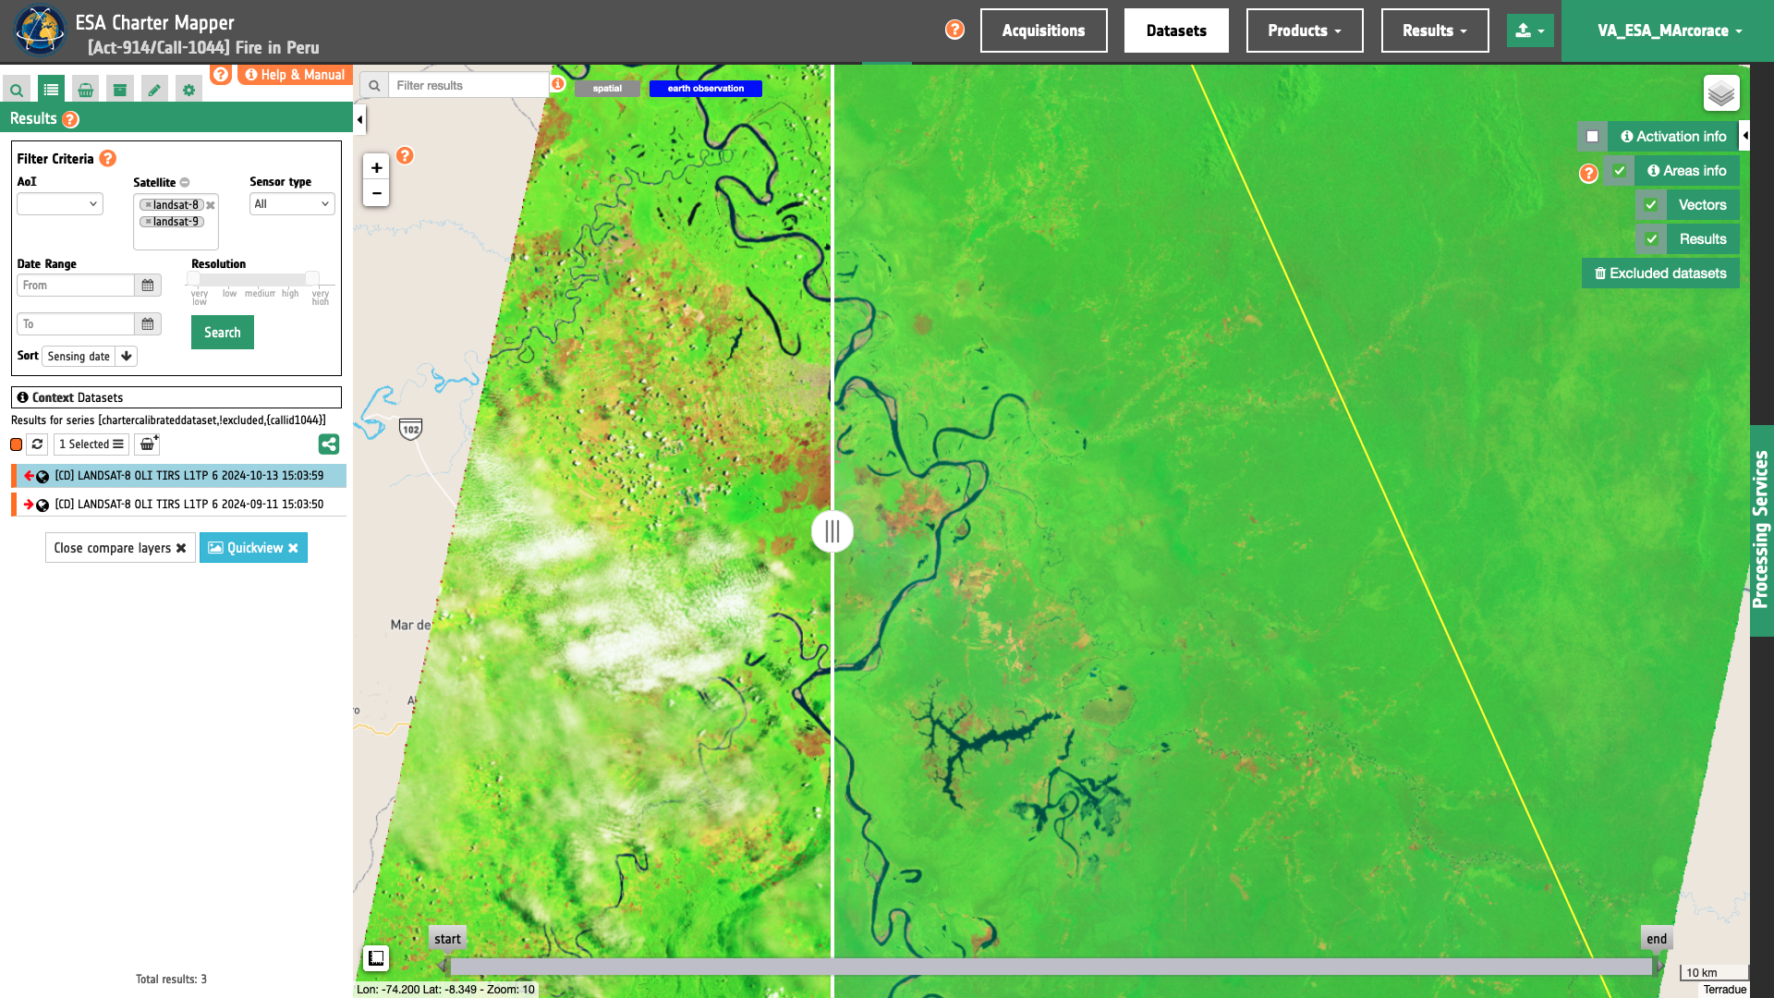Click help icon beside Areas info layer
1774x998 pixels.
pyautogui.click(x=1588, y=174)
